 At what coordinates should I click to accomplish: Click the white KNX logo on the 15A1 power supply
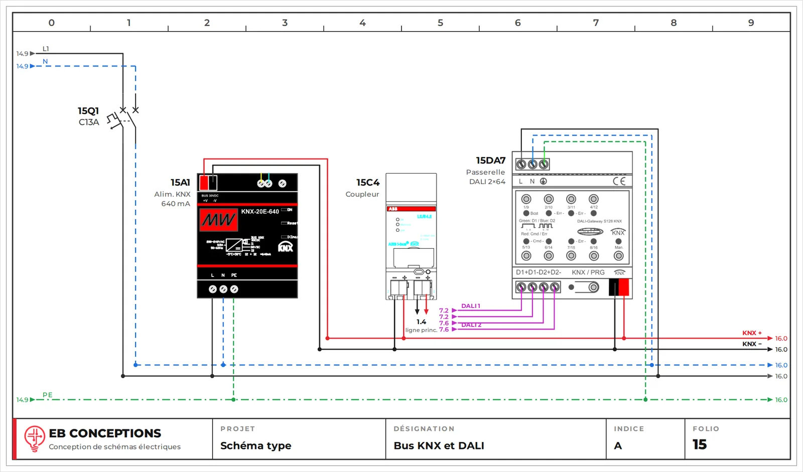[286, 246]
